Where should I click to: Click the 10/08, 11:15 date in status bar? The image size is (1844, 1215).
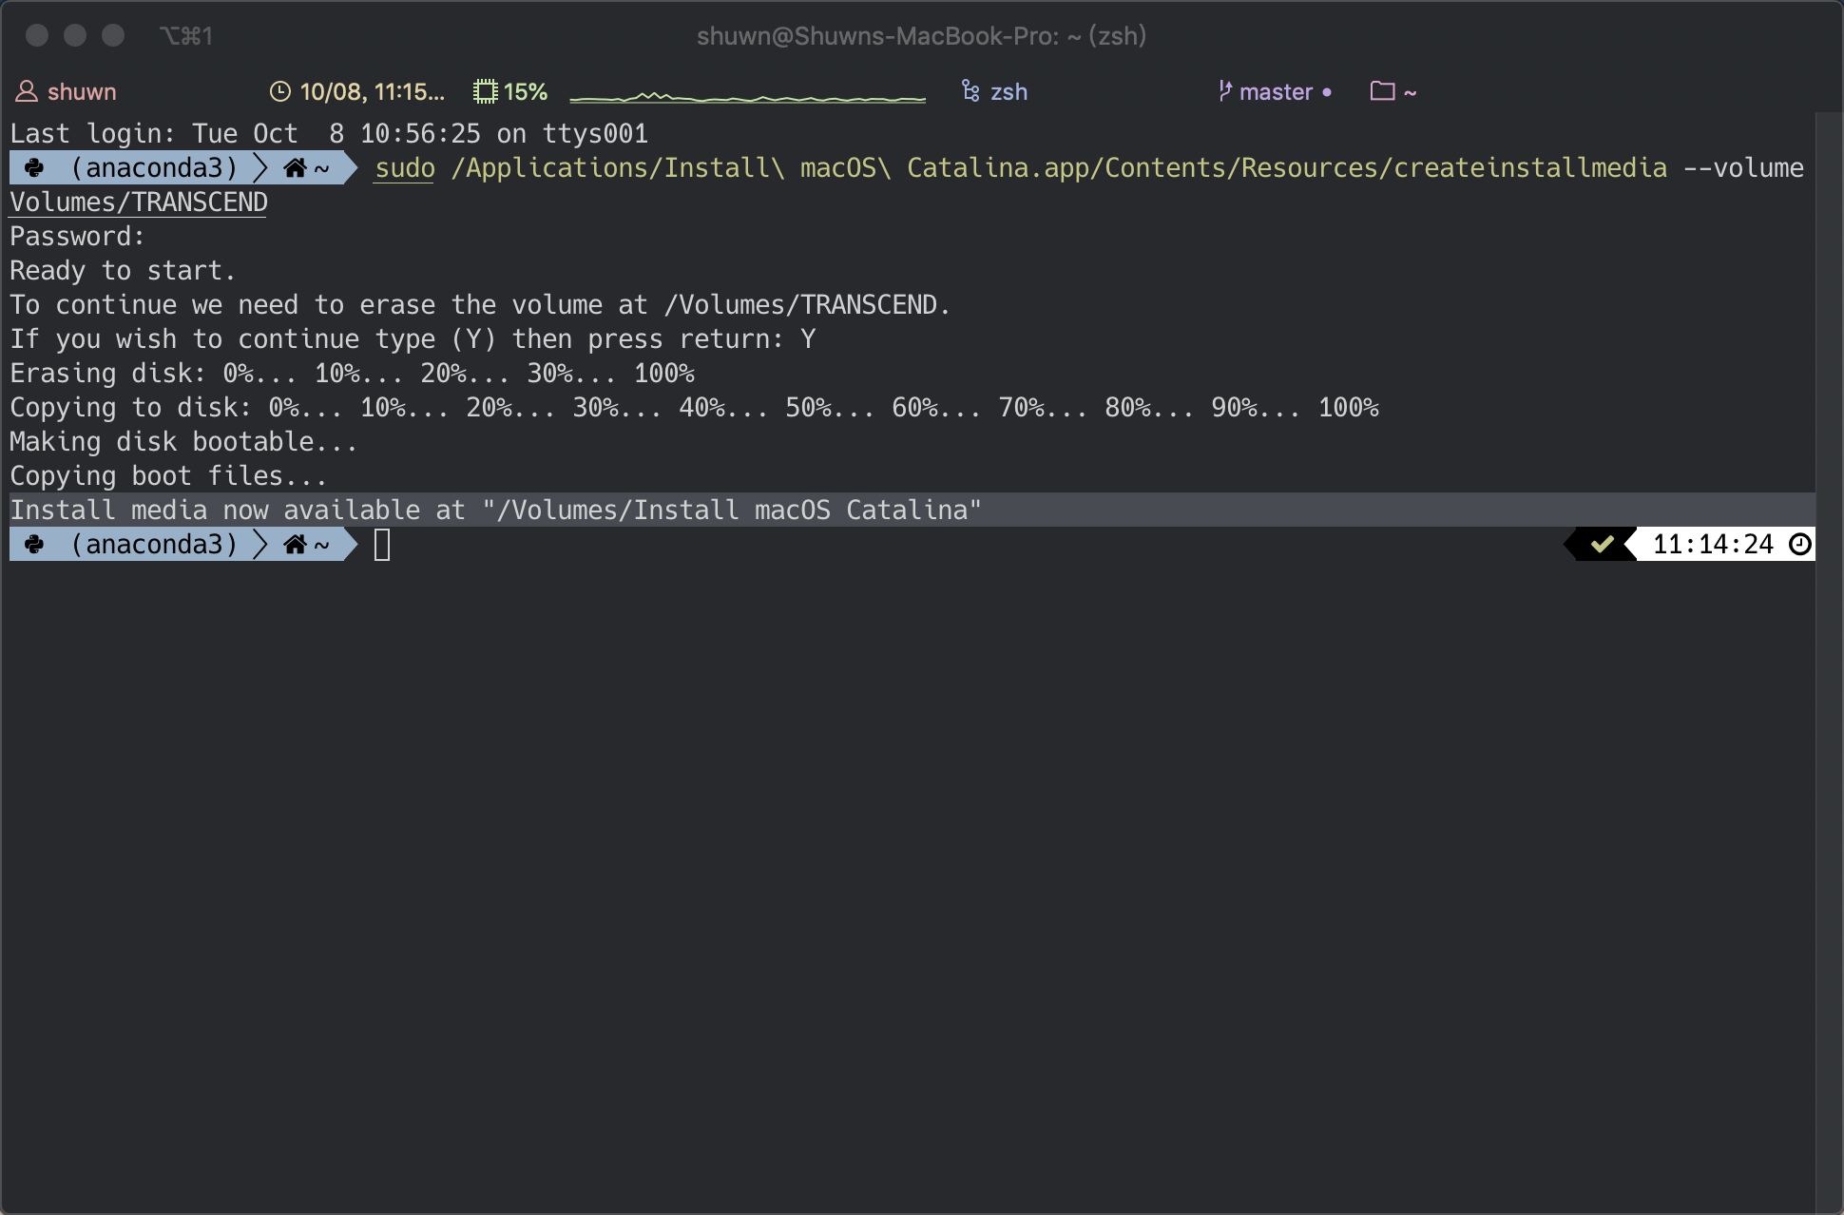click(373, 91)
